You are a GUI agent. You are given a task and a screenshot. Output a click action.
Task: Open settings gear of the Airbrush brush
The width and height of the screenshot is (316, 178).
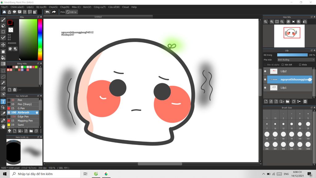37,112
